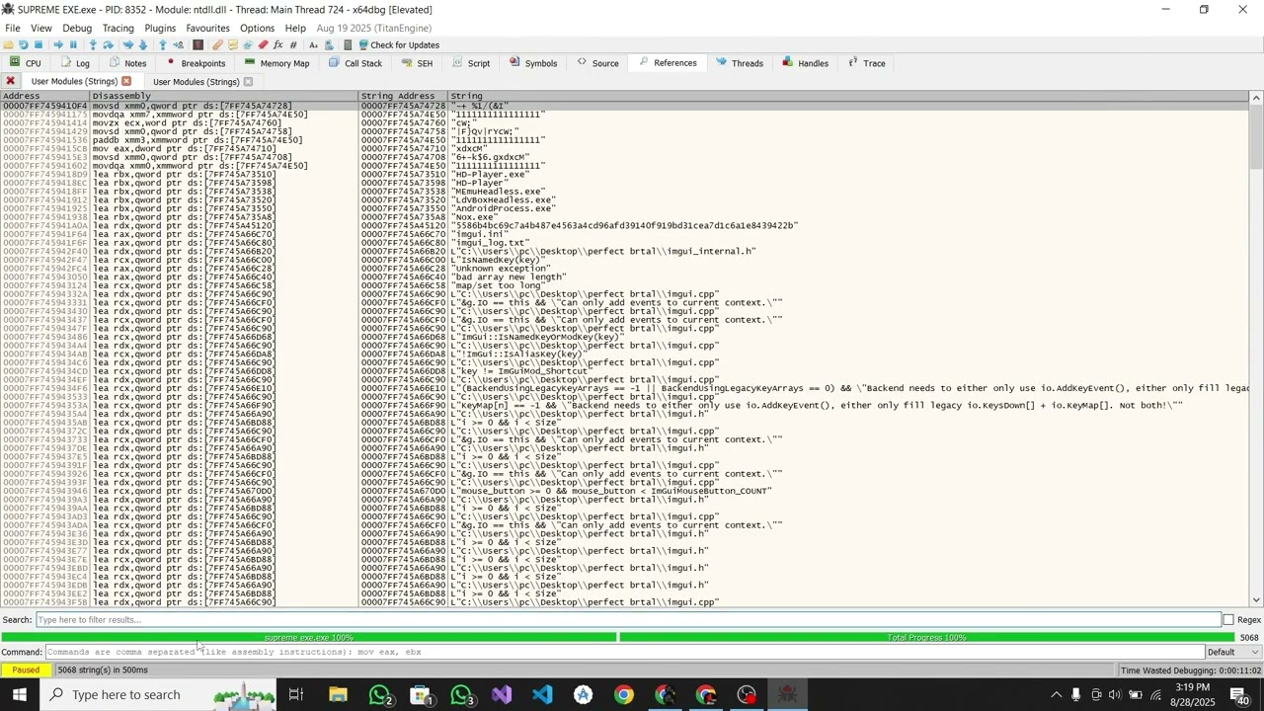Click the search filter results field
The width and height of the screenshot is (1264, 711).
click(628, 620)
